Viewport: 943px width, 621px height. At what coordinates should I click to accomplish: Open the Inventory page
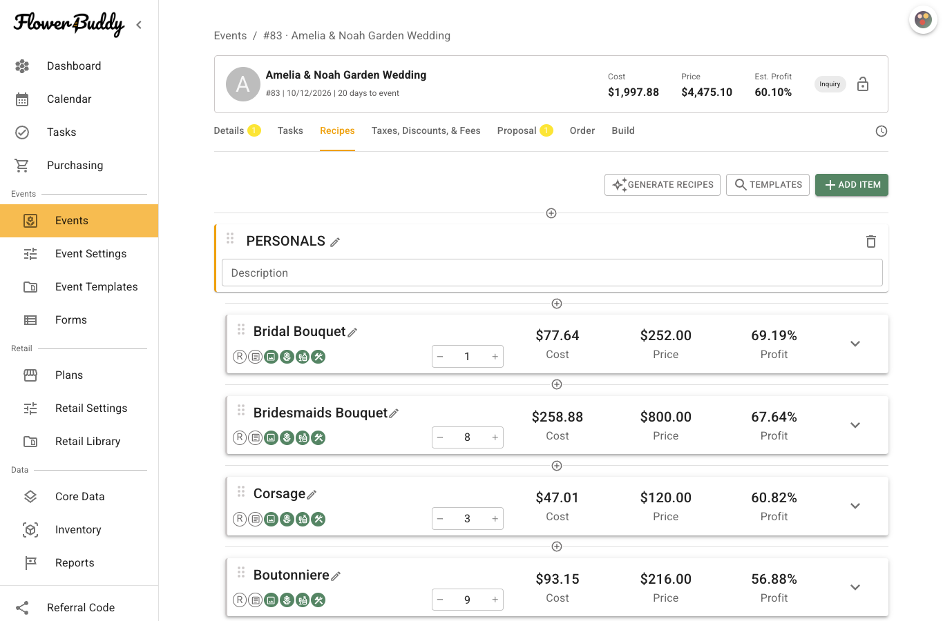tap(79, 530)
